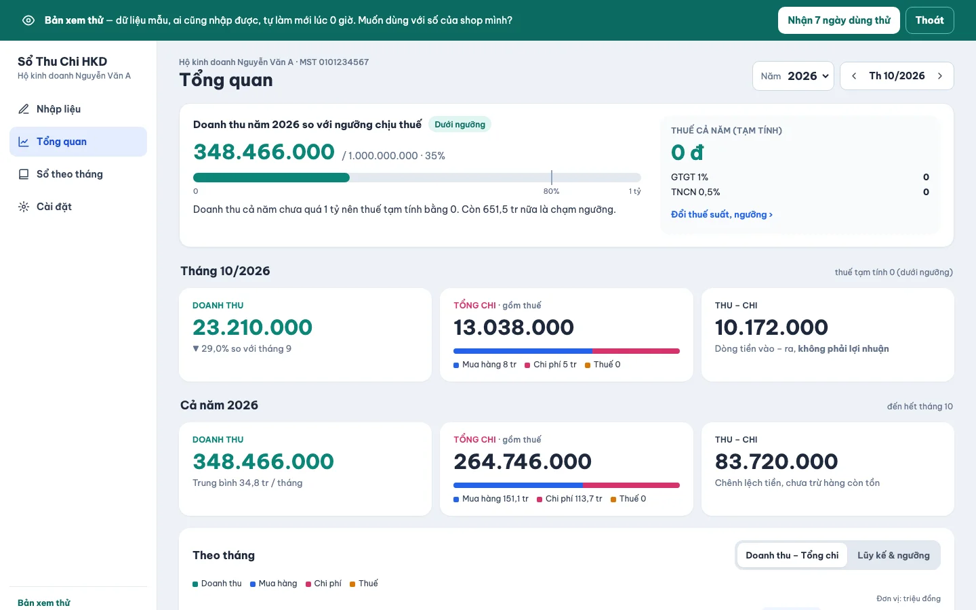Click TNCN 0,5% tax row
Viewport: 976px width, 610px height.
click(x=800, y=192)
